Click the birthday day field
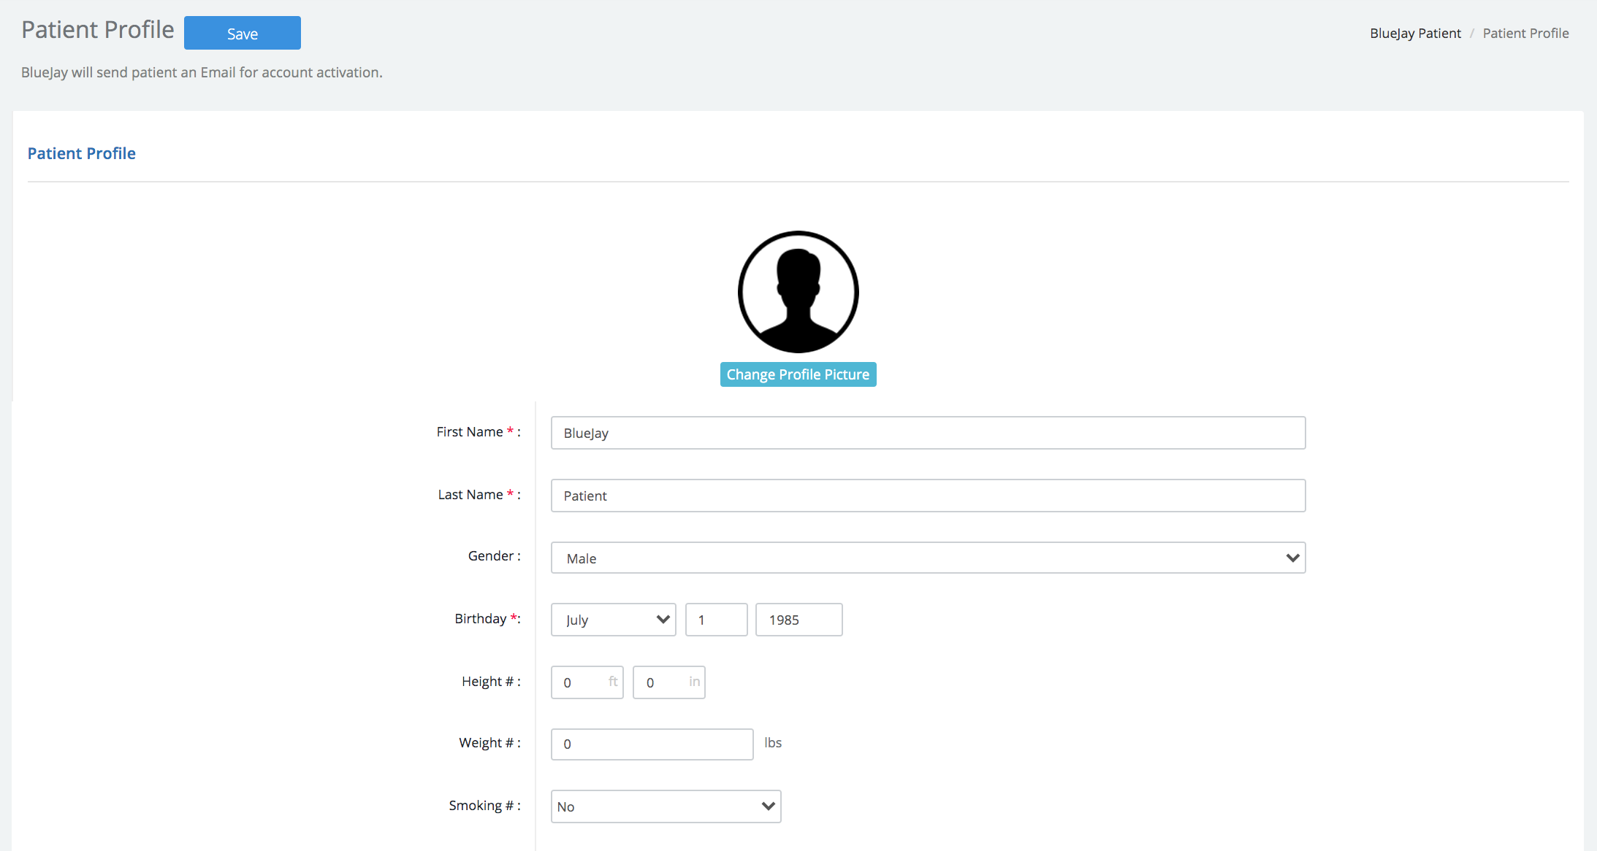This screenshot has width=1597, height=851. [x=716, y=620]
